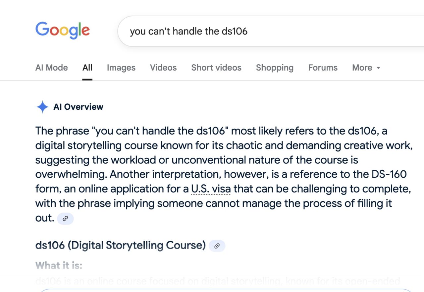Click the search box with ds106 query
The image size is (424, 292).
pos(271,31)
